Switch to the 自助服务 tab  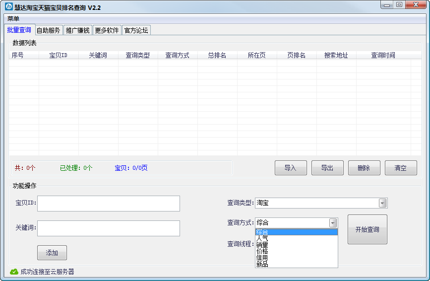[x=48, y=30]
